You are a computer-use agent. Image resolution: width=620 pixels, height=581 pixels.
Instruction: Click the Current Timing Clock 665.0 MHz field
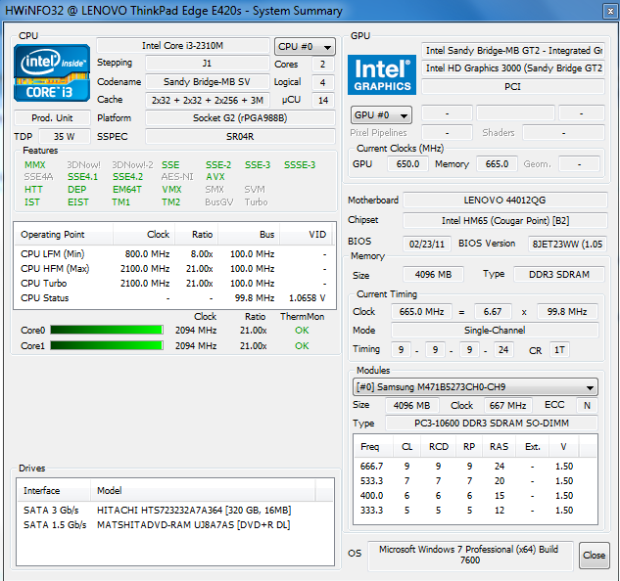(x=421, y=311)
